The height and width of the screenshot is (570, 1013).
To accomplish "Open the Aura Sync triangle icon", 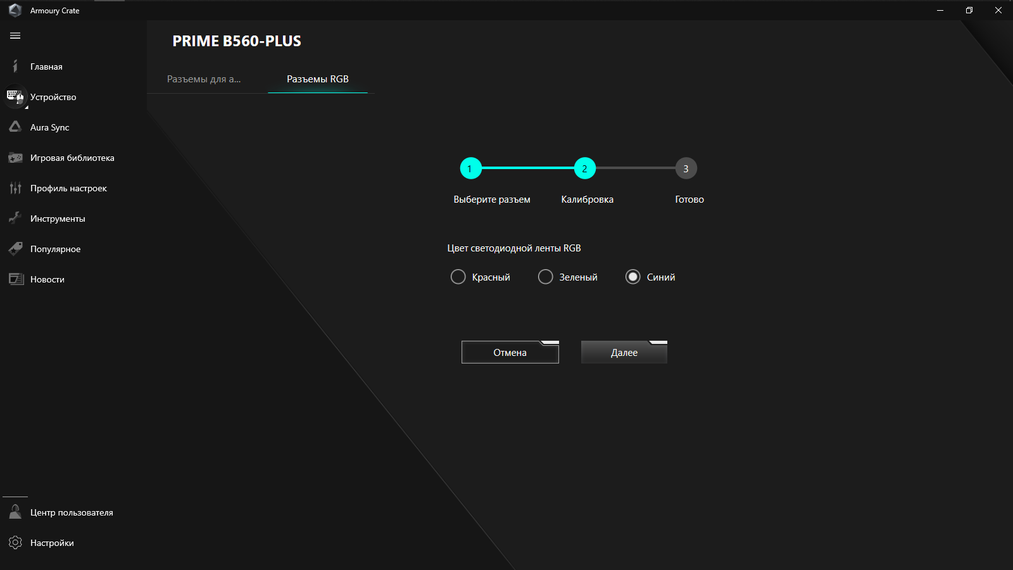I will (x=15, y=127).
